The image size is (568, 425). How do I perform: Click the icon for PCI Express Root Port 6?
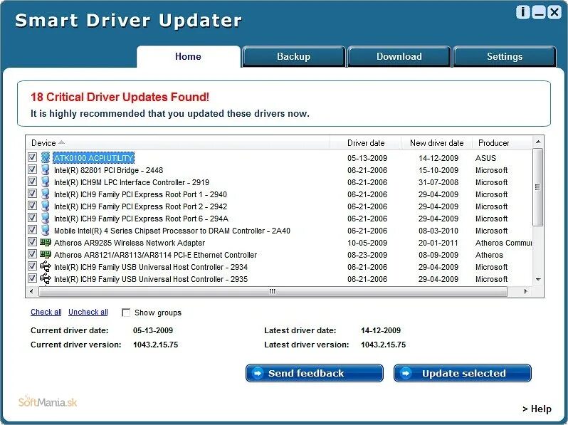(x=46, y=218)
